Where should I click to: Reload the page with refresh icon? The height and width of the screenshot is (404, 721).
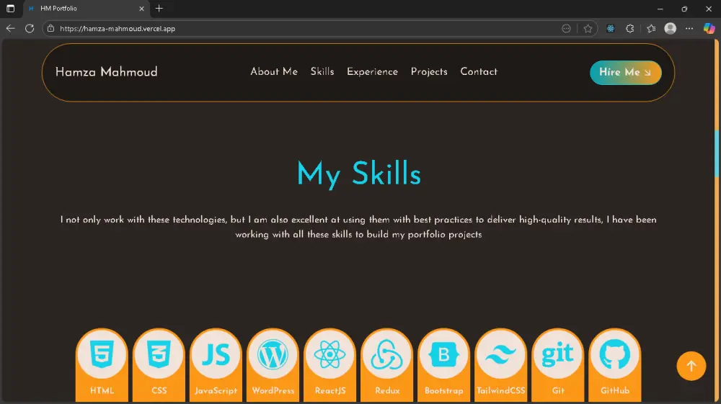point(30,29)
